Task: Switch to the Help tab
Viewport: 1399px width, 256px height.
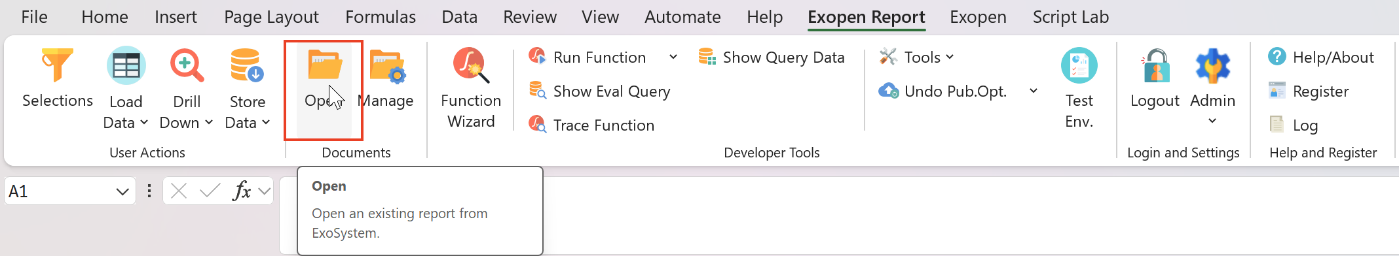Action: click(765, 17)
